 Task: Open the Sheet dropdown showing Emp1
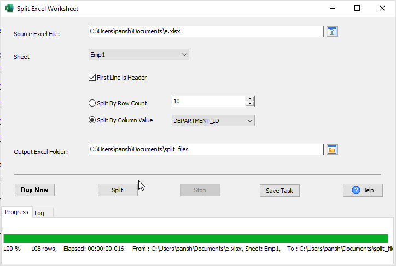click(x=138, y=55)
